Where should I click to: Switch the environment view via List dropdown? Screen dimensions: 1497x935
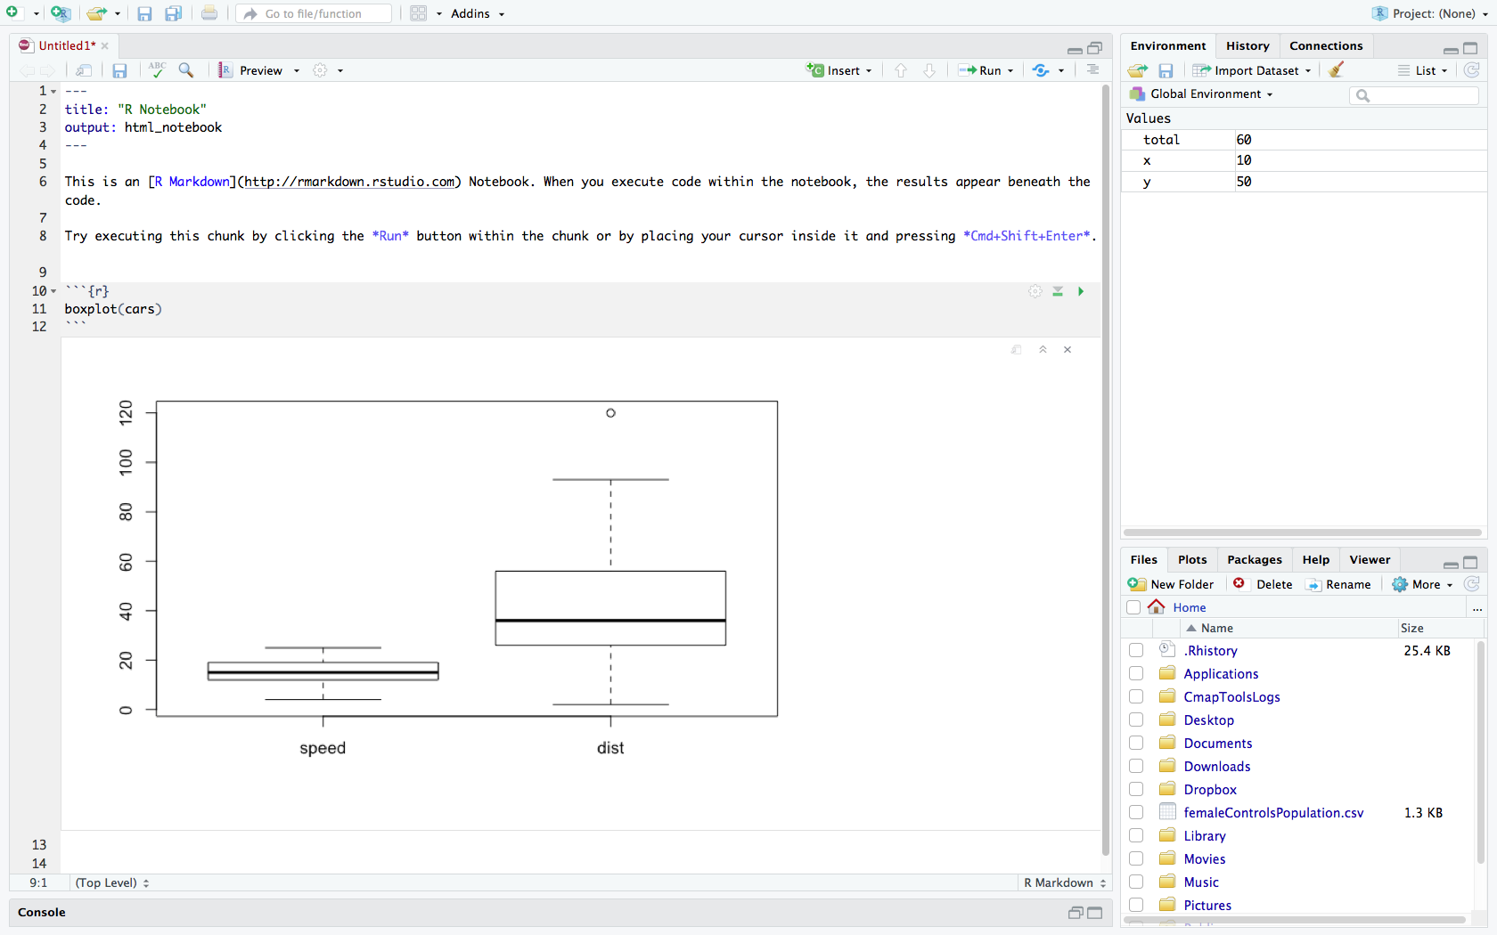[1423, 70]
